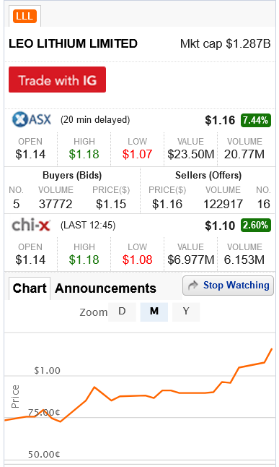
Task: Open the Announcements tab
Action: [x=105, y=288]
